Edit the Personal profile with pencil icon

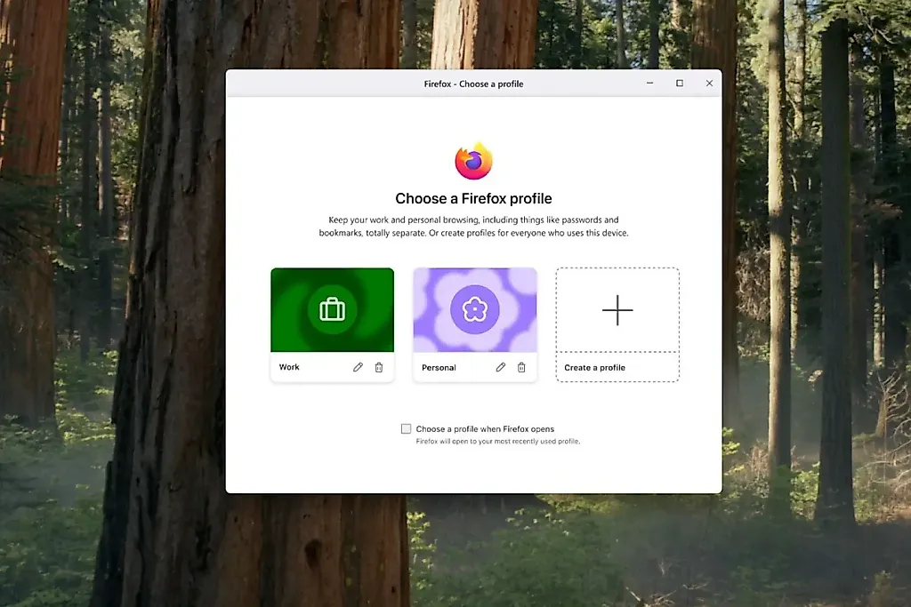tap(501, 367)
